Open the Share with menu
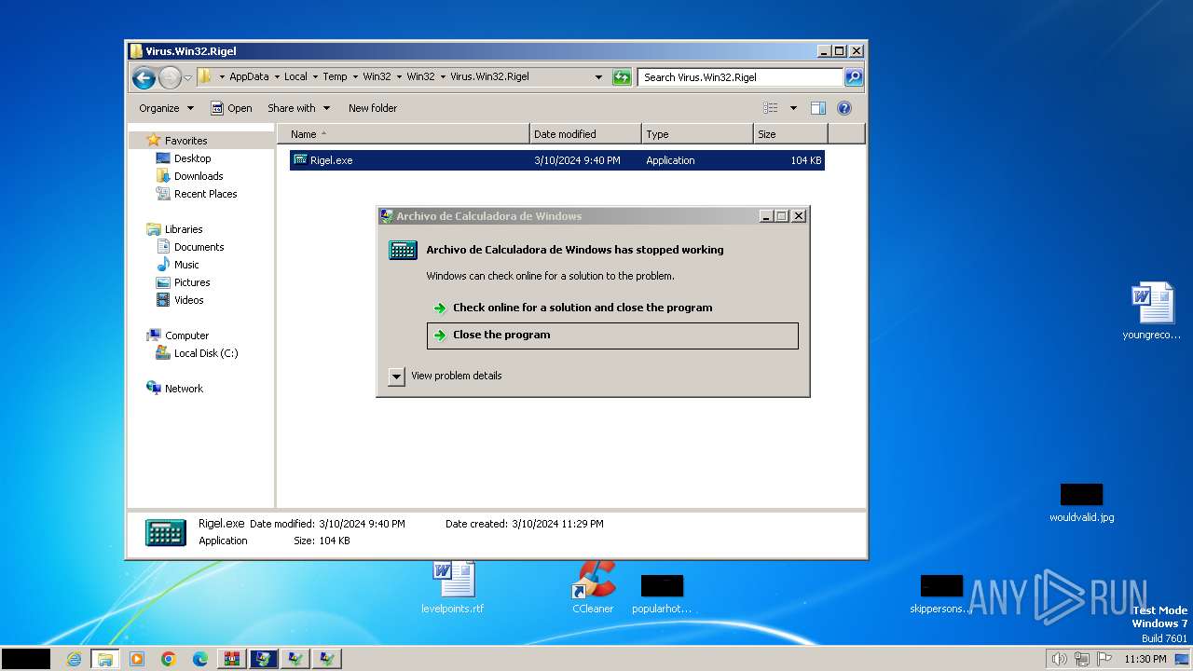This screenshot has height=671, width=1193. 298,108
